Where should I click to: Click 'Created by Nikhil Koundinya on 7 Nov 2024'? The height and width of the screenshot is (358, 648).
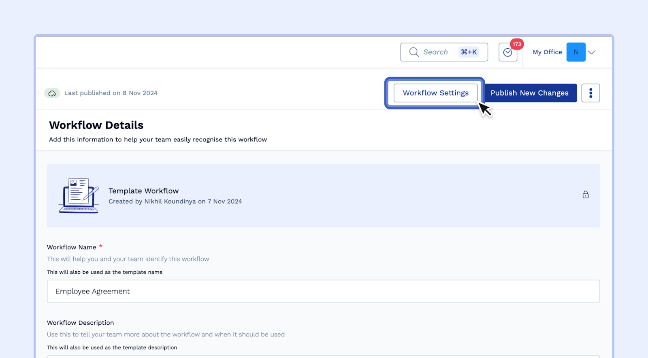point(175,202)
